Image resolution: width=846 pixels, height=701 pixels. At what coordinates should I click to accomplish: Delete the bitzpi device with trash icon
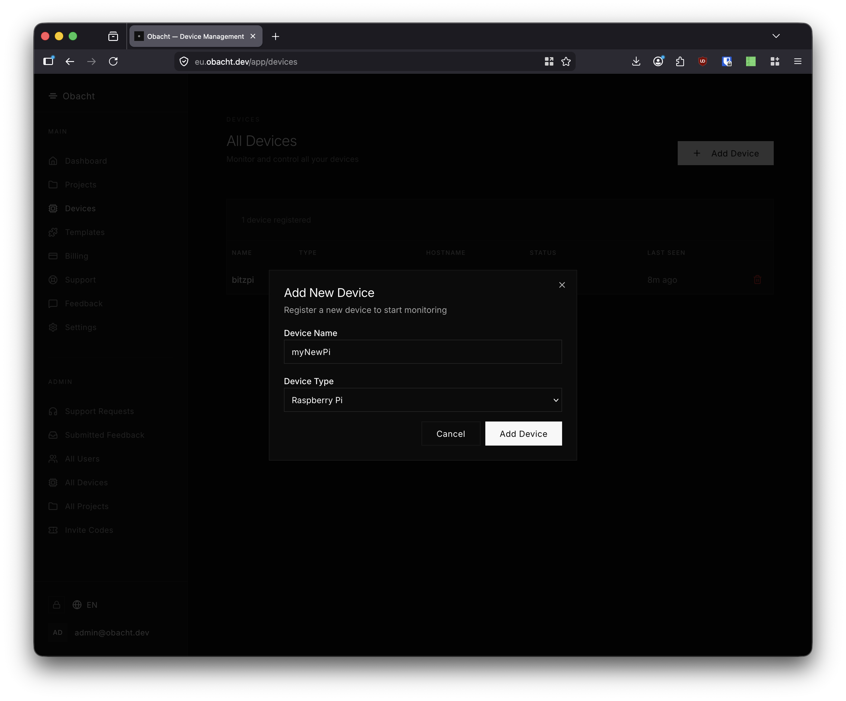[757, 279]
